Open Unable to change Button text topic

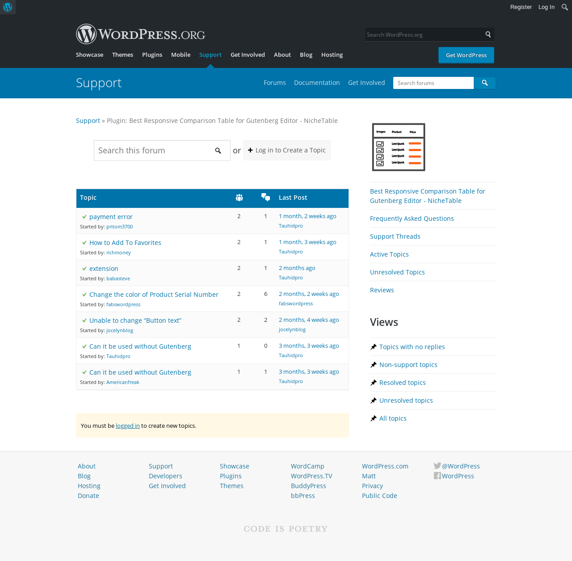135,321
